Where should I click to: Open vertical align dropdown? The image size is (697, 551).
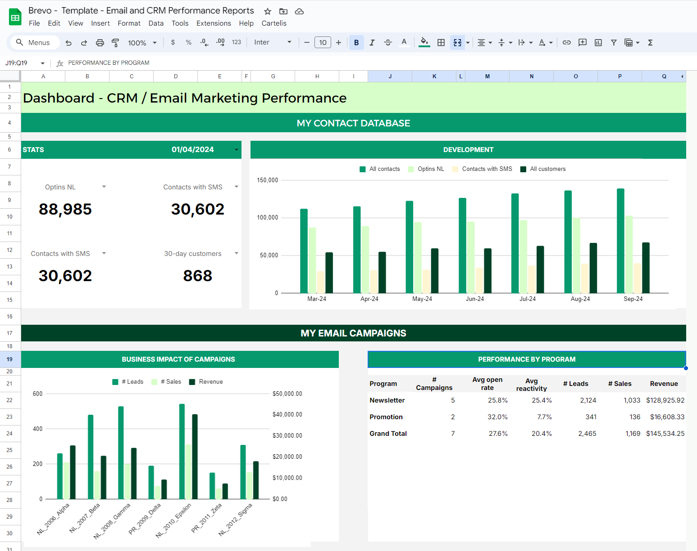[x=505, y=43]
